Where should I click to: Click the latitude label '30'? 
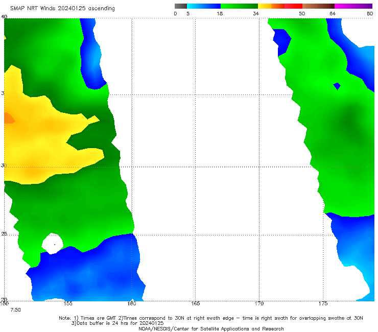click(4, 165)
